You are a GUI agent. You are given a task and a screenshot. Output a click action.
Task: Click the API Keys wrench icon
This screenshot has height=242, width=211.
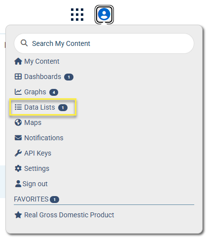(x=18, y=153)
